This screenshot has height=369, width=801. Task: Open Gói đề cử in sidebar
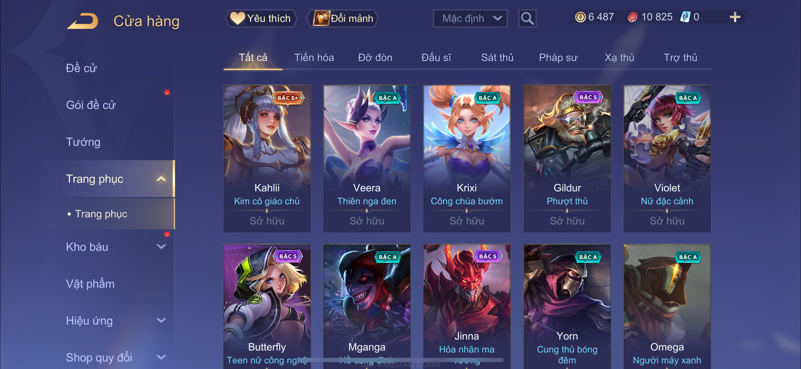(x=91, y=105)
